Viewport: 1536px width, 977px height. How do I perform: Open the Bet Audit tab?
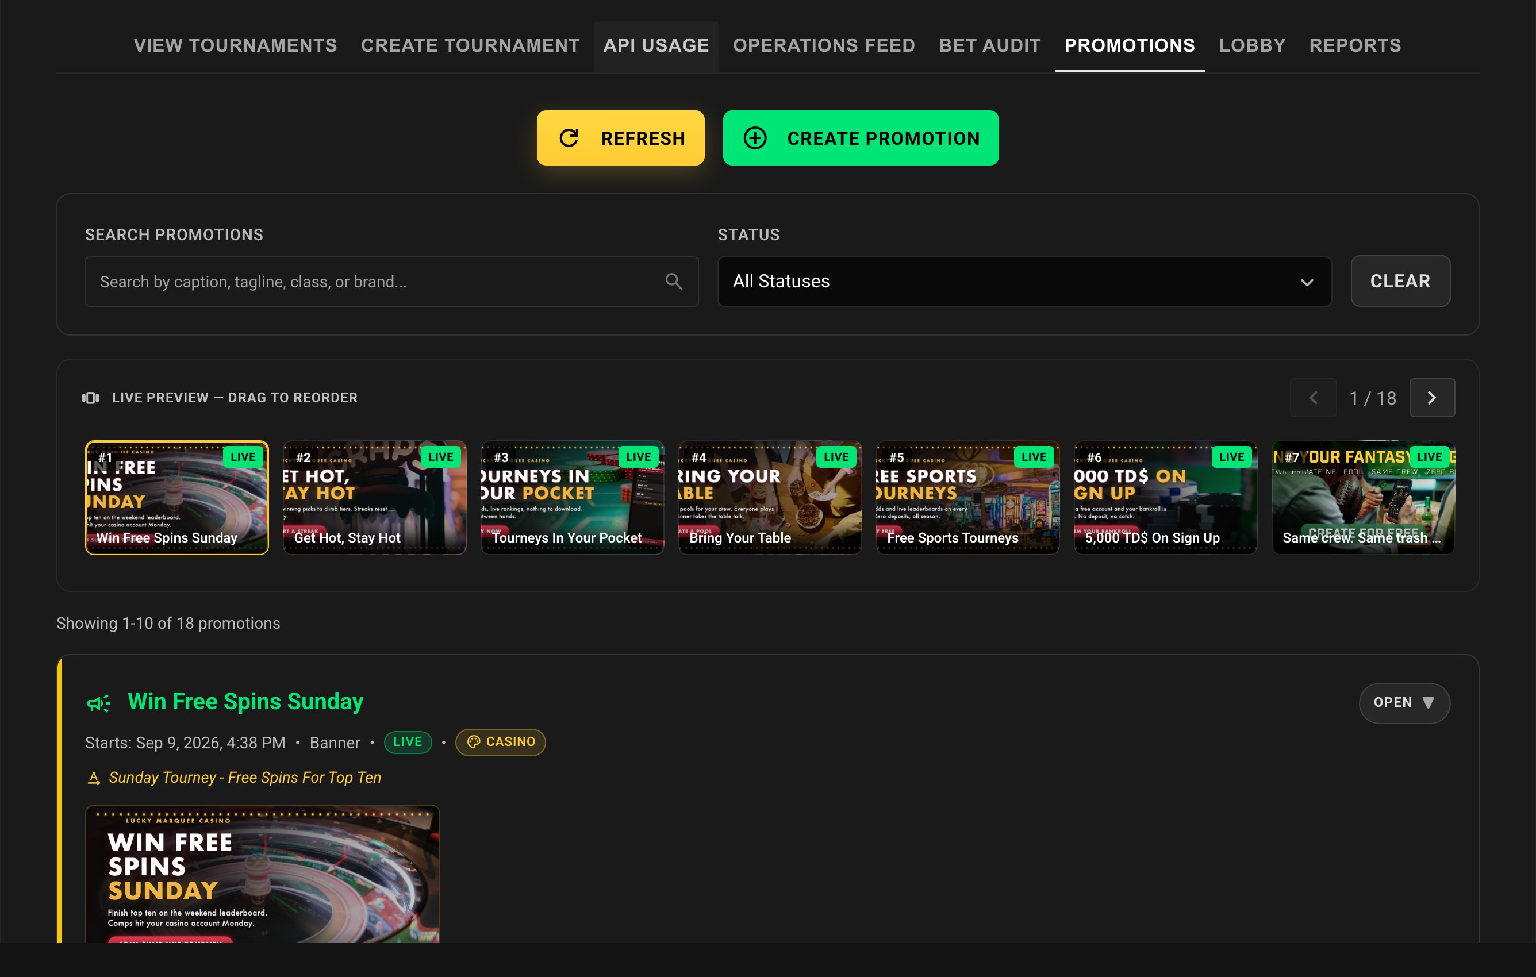[990, 45]
